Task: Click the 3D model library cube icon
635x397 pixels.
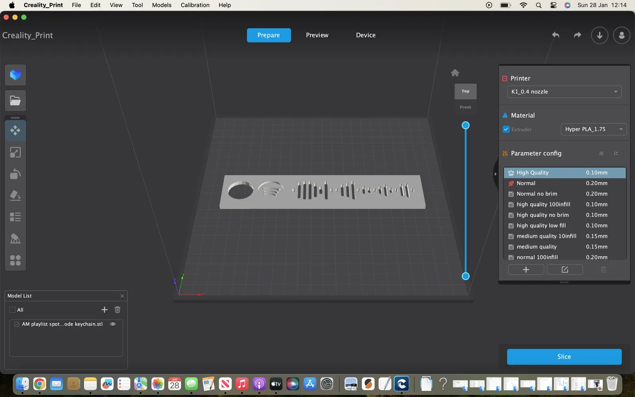Action: coord(15,75)
